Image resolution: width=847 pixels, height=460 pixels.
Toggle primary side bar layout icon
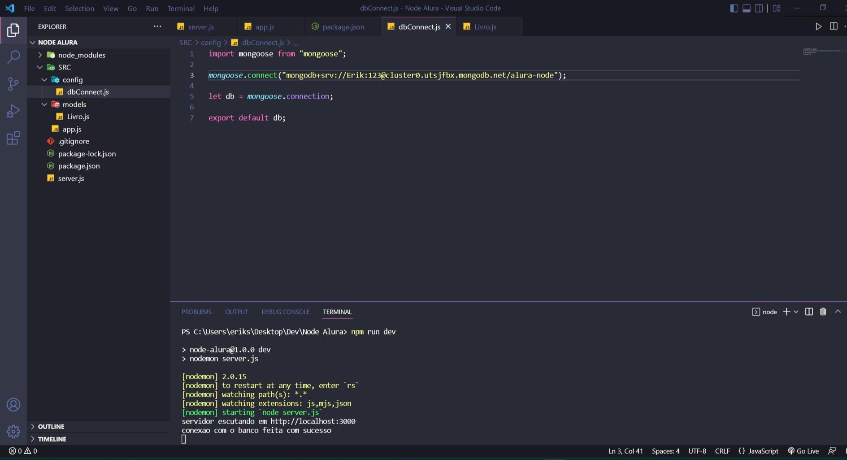[734, 8]
